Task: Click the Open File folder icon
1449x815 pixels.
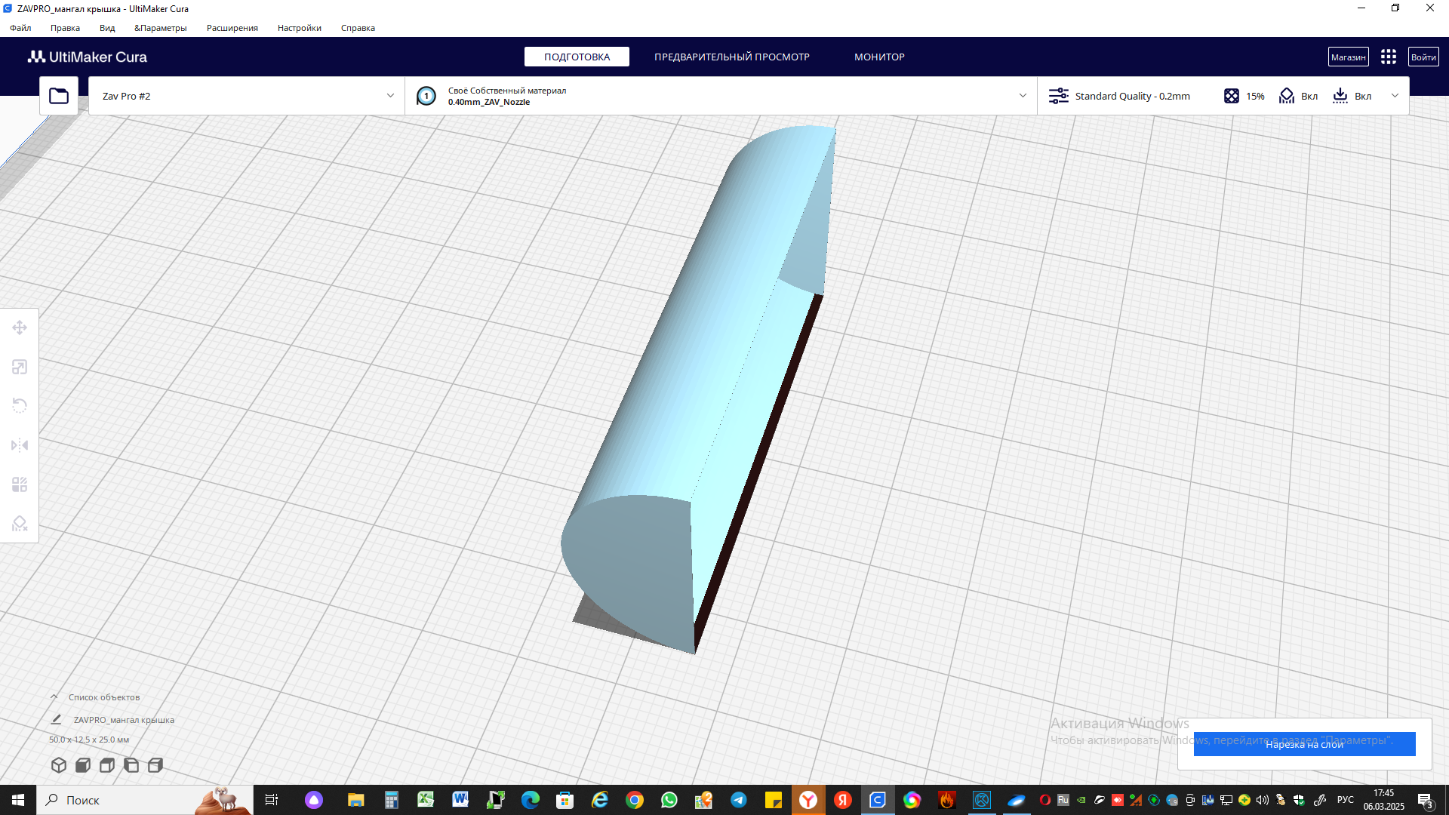Action: click(59, 96)
